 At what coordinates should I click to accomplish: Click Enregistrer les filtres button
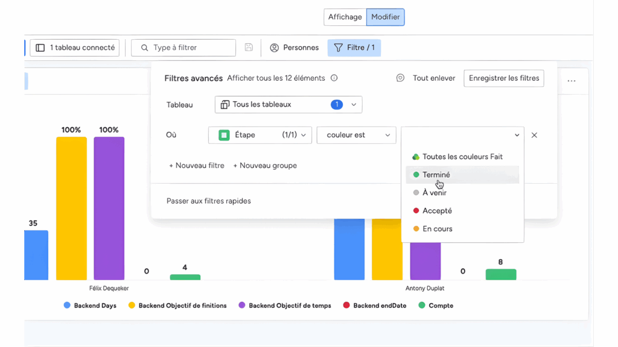click(x=504, y=78)
